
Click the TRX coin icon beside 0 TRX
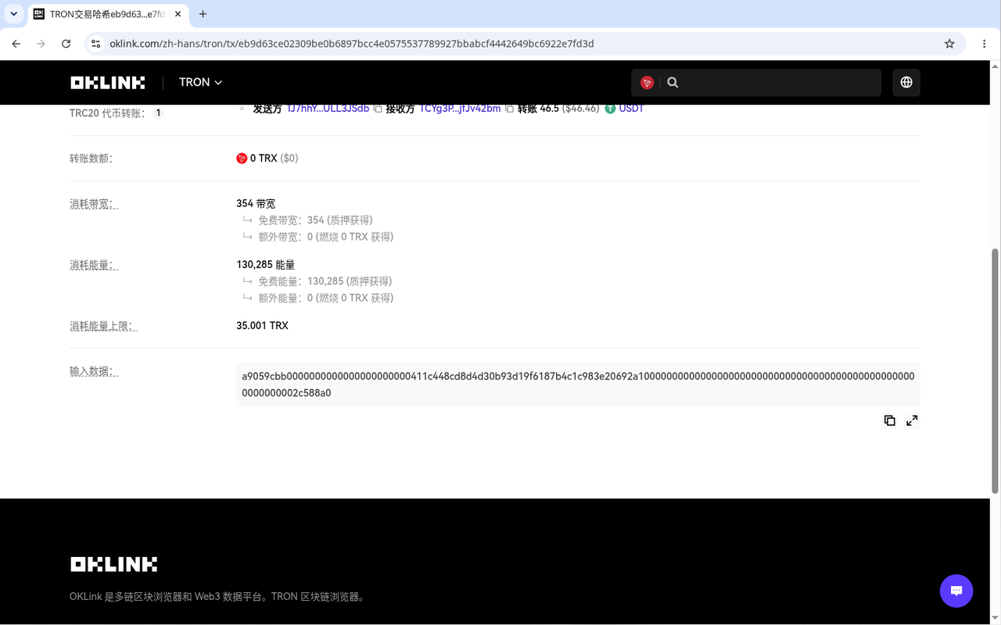click(x=242, y=158)
